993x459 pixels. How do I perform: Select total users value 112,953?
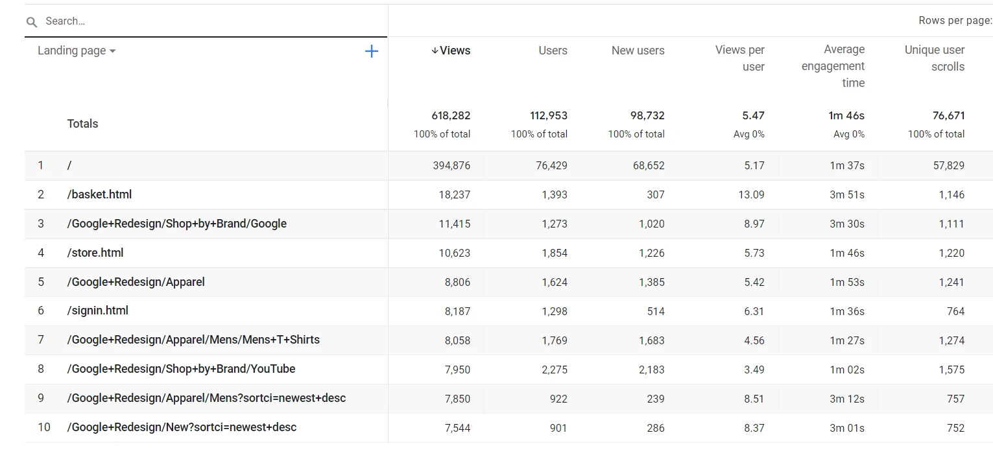point(549,116)
